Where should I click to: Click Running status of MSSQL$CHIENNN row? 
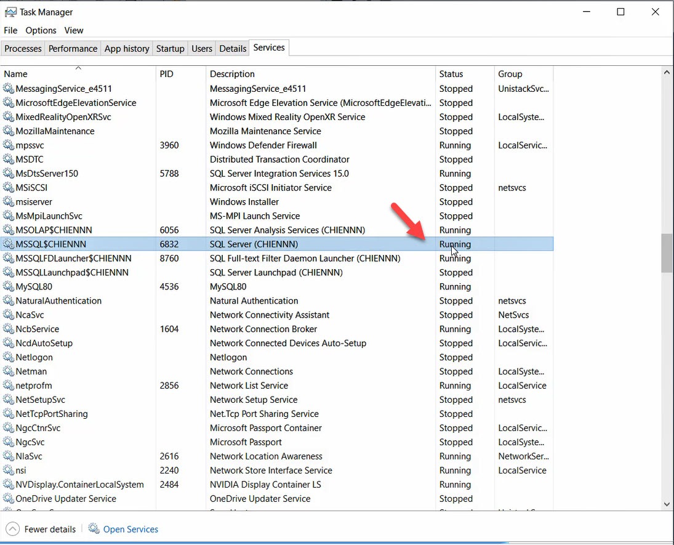(x=455, y=244)
